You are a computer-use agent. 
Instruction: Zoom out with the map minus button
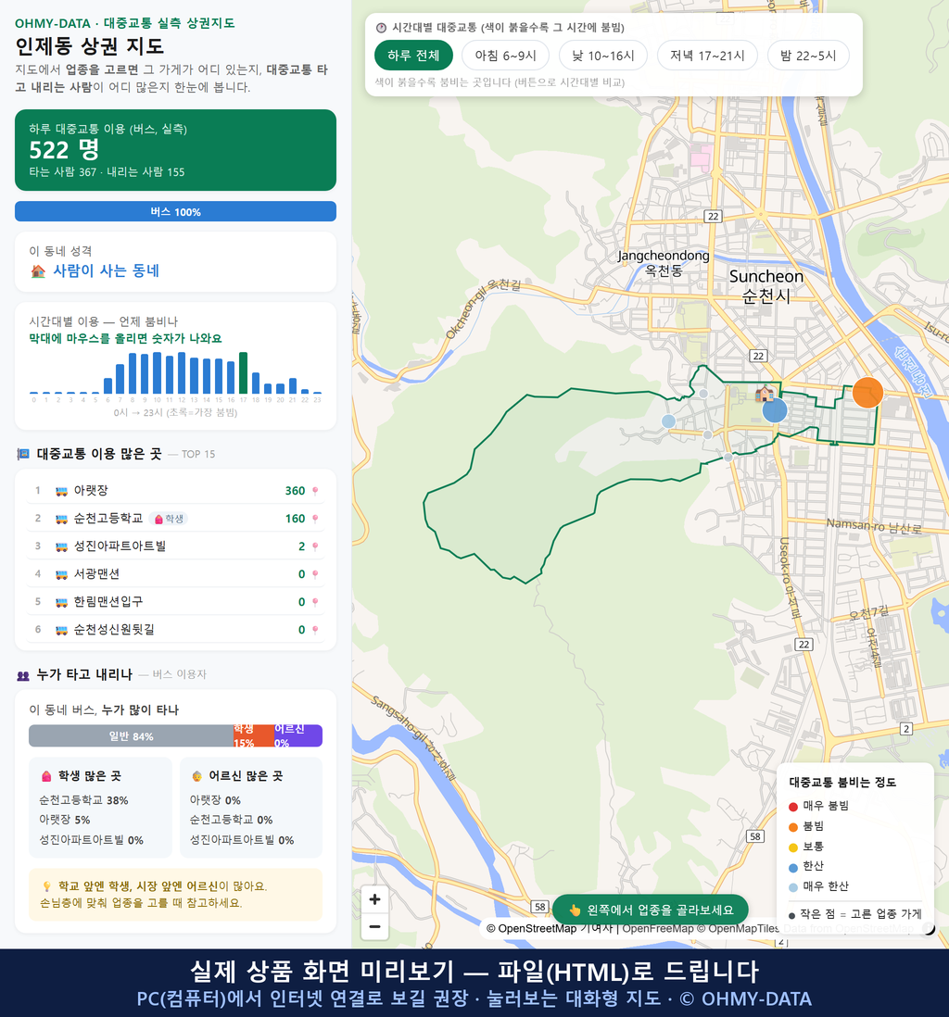(x=374, y=926)
